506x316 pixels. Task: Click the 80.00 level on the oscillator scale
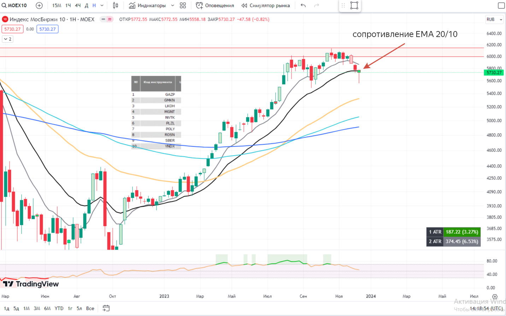(492, 261)
